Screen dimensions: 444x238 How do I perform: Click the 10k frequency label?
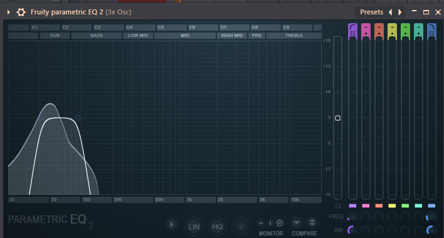click(306, 200)
